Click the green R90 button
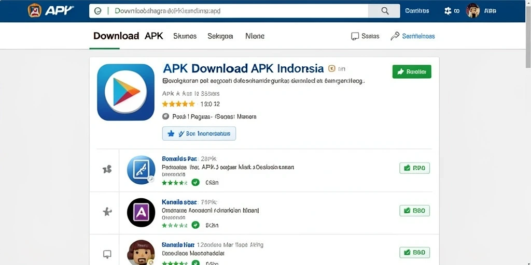Viewport: 531px width, 265px height. pyautogui.click(x=414, y=168)
